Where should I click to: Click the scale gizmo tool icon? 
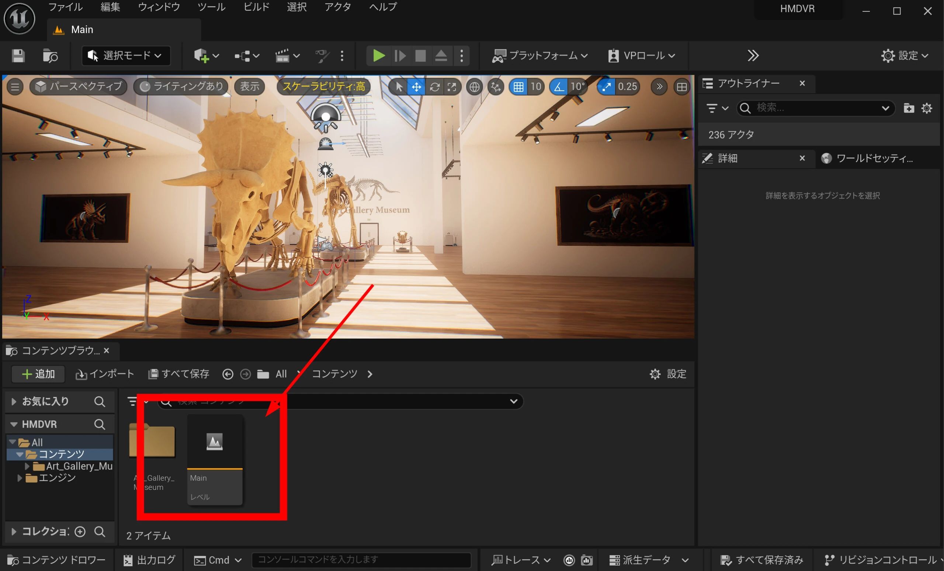[x=452, y=87]
